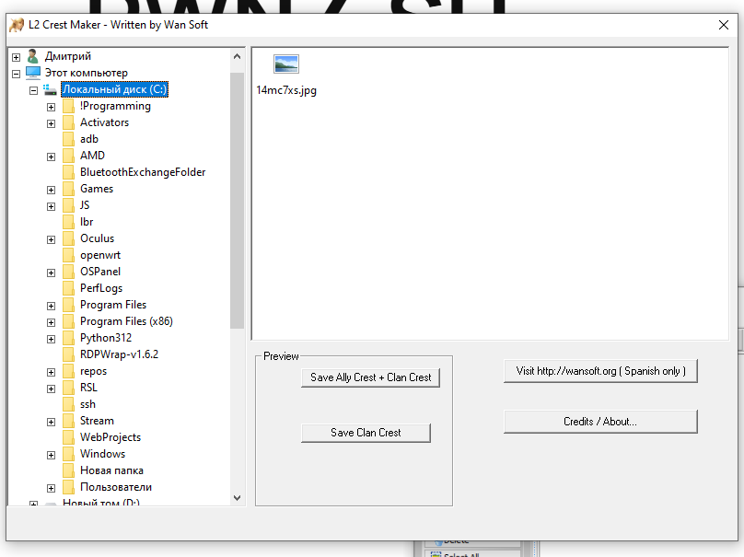The height and width of the screenshot is (557, 744).
Task: Expand the !Programming folder node
Action: 51,107
